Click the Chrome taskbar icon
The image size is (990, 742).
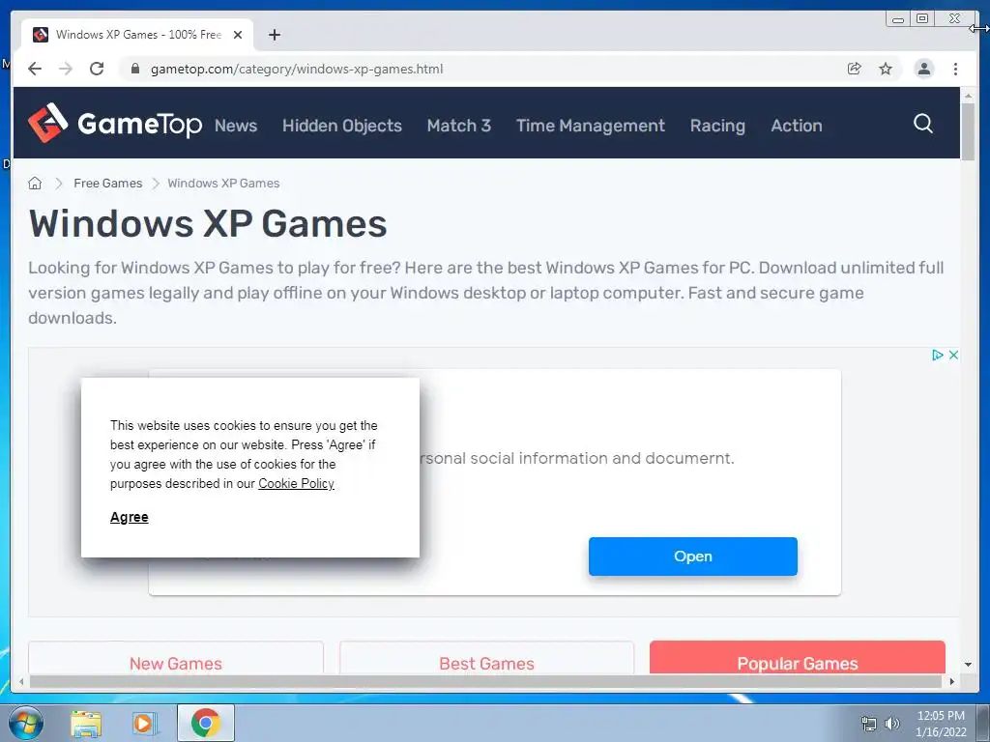coord(205,723)
